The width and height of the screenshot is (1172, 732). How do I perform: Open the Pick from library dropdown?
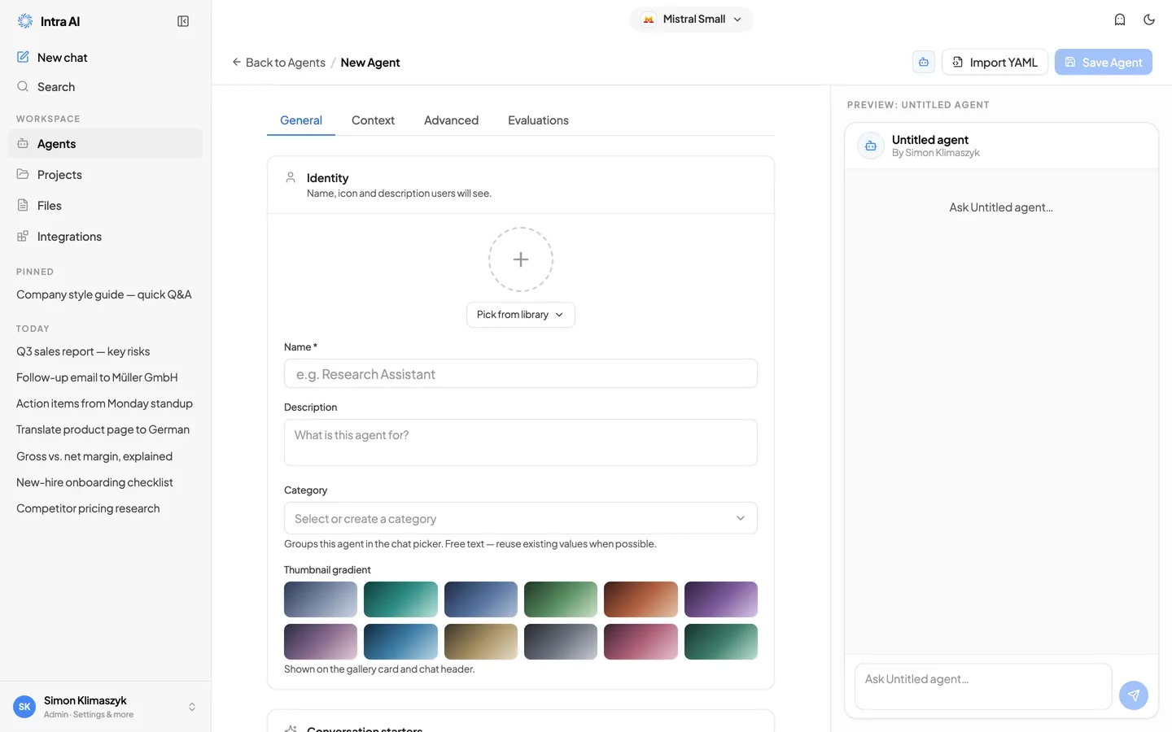click(521, 315)
